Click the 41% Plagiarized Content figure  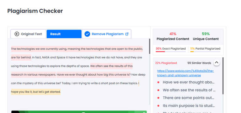[173, 34]
